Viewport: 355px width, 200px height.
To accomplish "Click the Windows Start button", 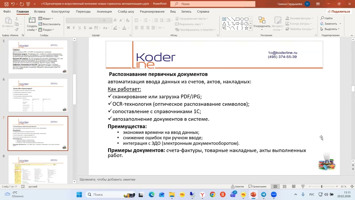I will pos(79,194).
